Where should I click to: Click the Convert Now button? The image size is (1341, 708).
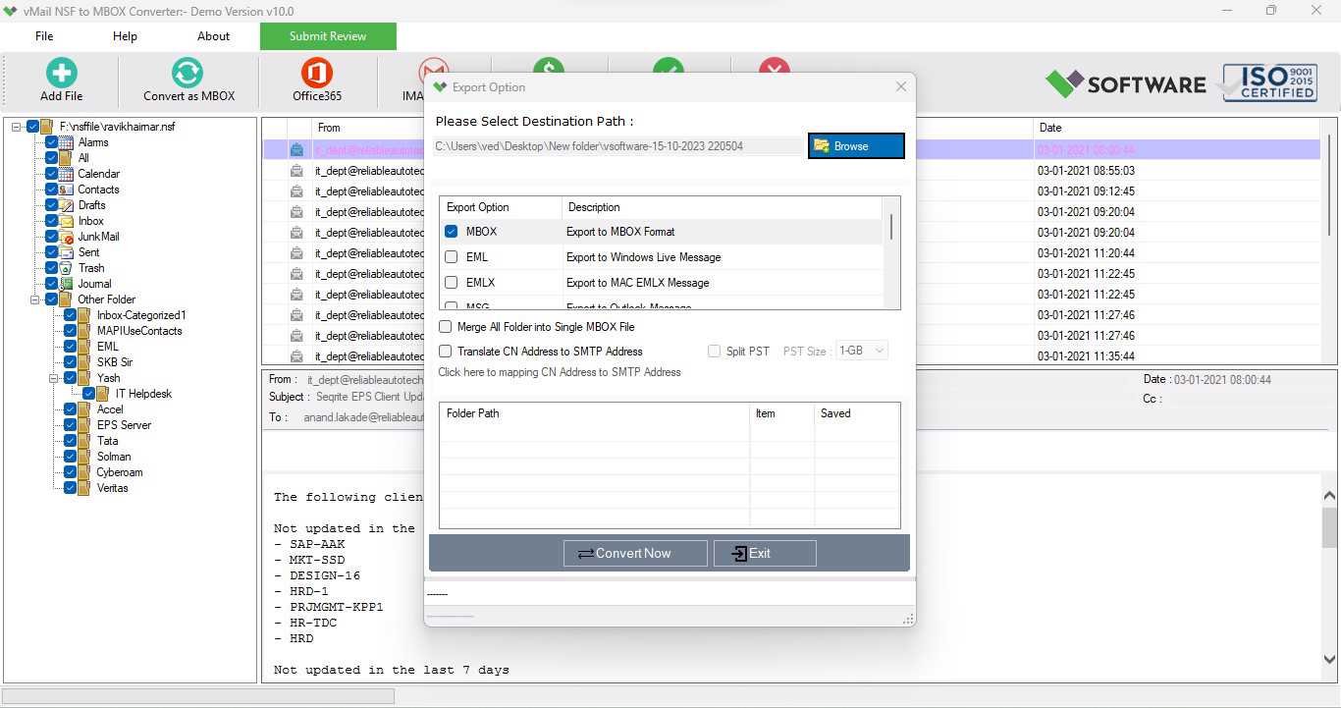coord(635,553)
